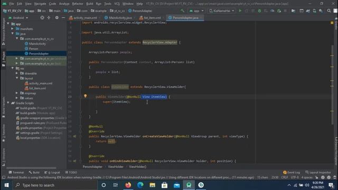Open the app run configuration dropdown
The width and height of the screenshot is (338, 190).
196,11
